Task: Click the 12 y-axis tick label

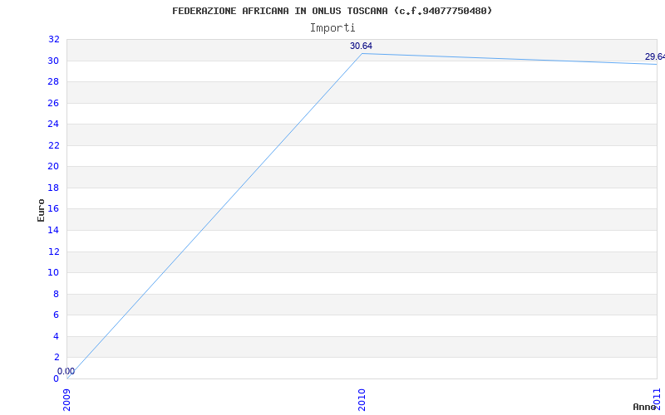Action: pos(54,252)
